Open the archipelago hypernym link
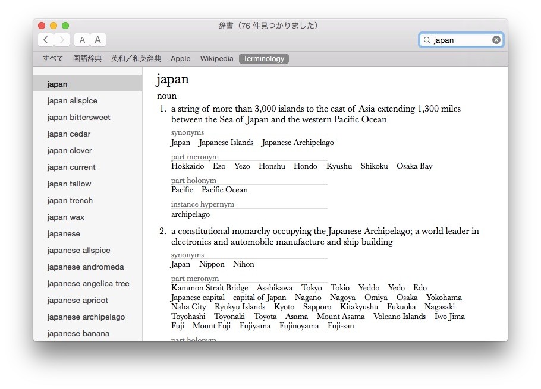 (190, 214)
